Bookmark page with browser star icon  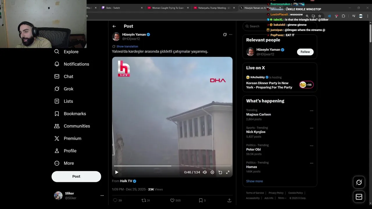(320, 16)
